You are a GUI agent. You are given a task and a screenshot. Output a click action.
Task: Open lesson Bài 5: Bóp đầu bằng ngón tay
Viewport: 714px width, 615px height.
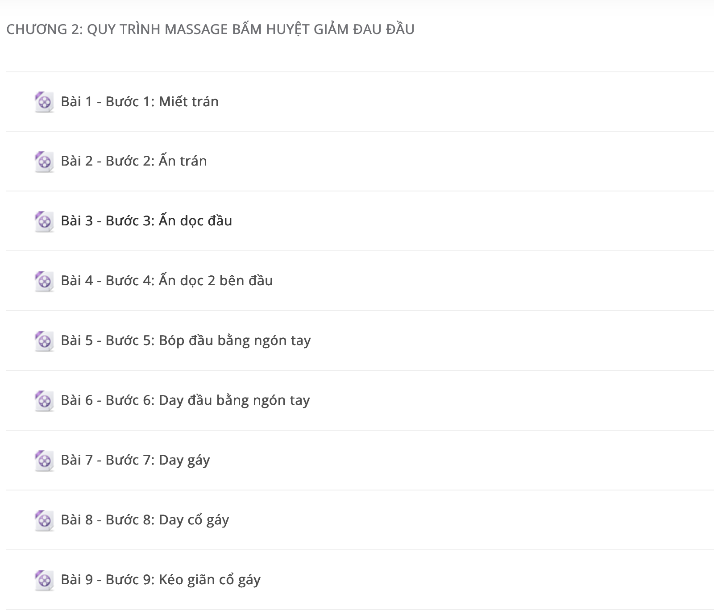point(186,341)
